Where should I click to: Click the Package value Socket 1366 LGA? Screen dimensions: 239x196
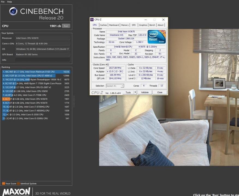click(126, 39)
